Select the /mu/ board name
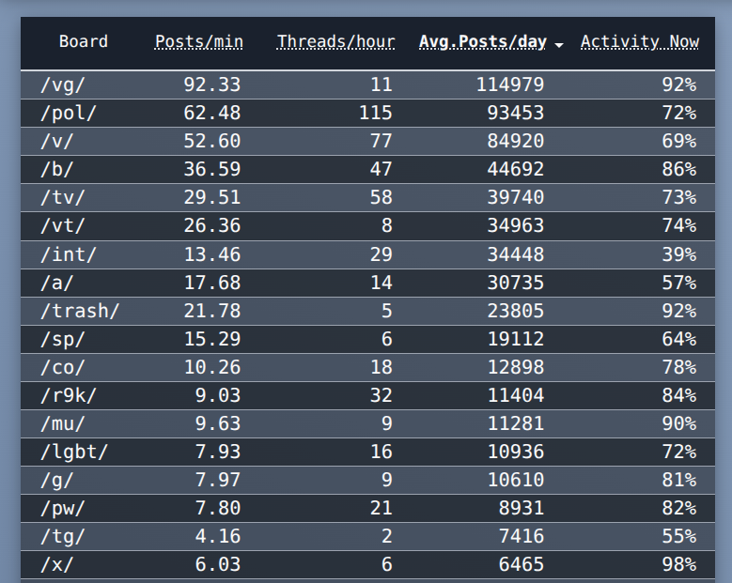This screenshot has width=732, height=583. point(63,424)
